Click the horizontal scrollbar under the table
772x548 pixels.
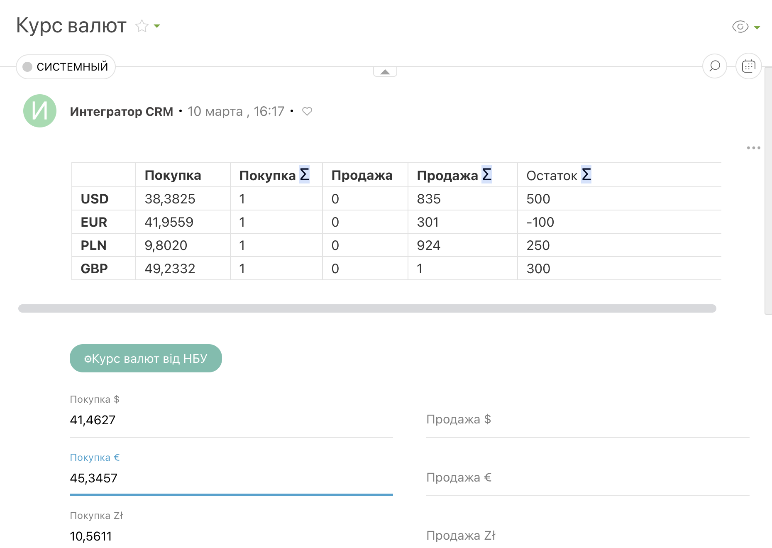pyautogui.click(x=367, y=308)
